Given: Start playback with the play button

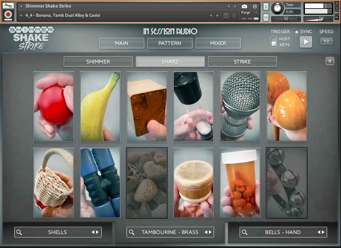Looking at the screenshot, I should click(306, 42).
